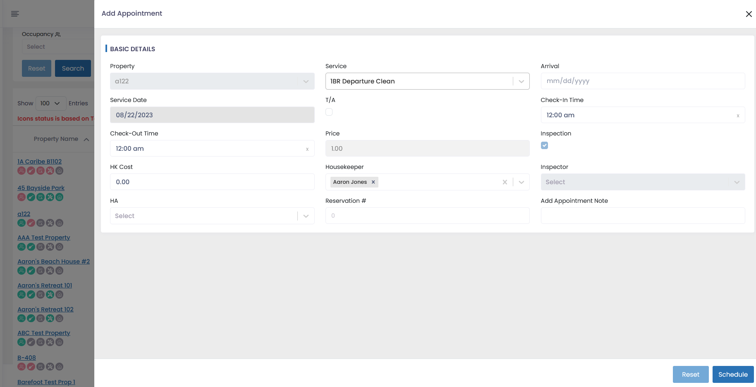Click the Check-In Time field
756x387 pixels.
tap(643, 115)
